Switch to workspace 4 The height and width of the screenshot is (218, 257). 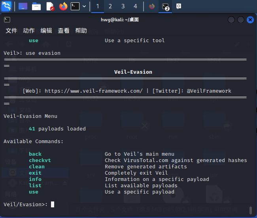click(135, 6)
